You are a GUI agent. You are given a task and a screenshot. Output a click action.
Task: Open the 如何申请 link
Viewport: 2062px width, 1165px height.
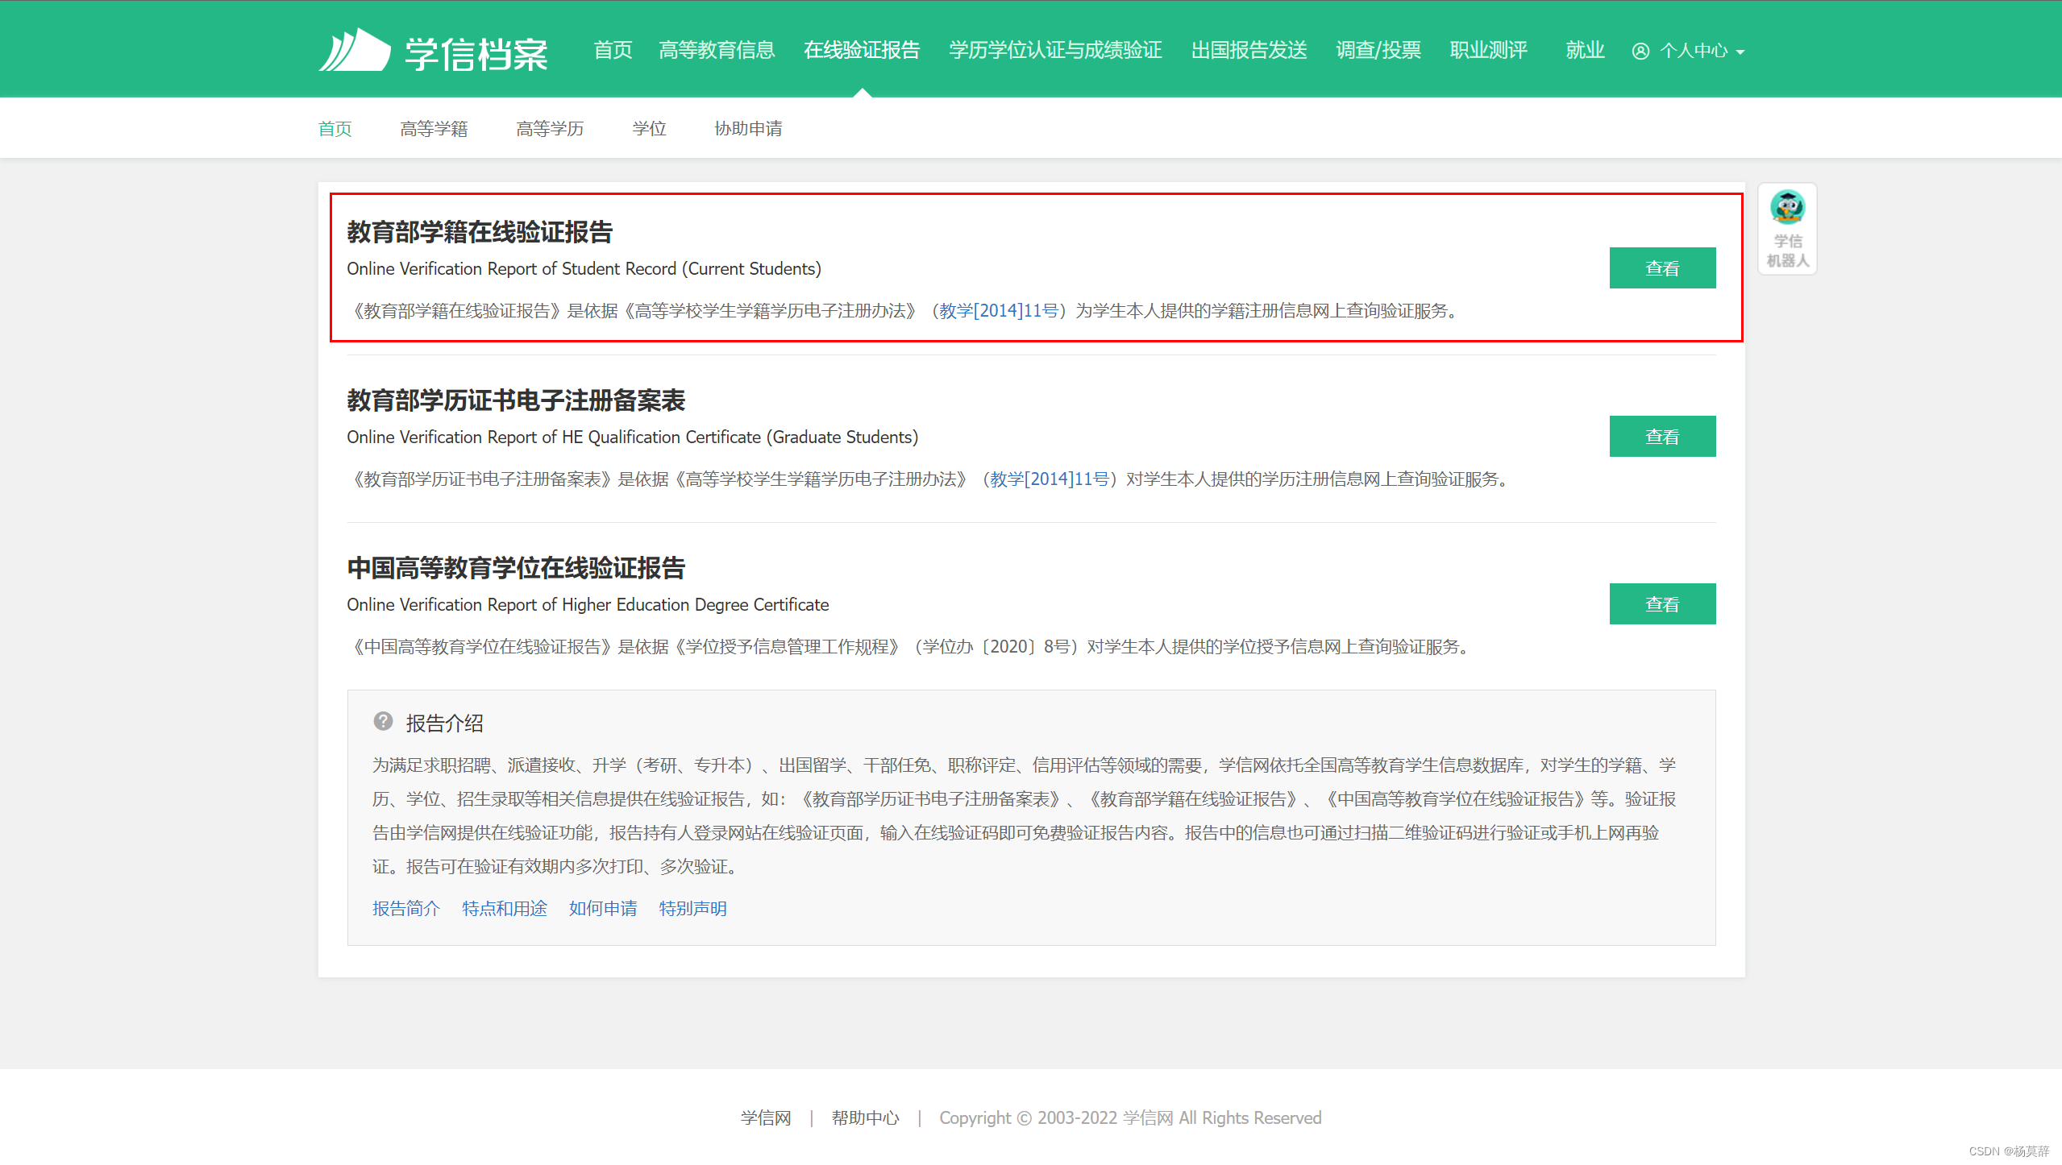pos(603,909)
